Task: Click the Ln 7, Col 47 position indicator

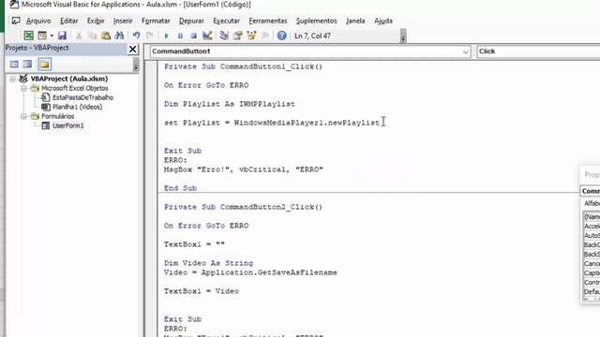Action: [312, 36]
